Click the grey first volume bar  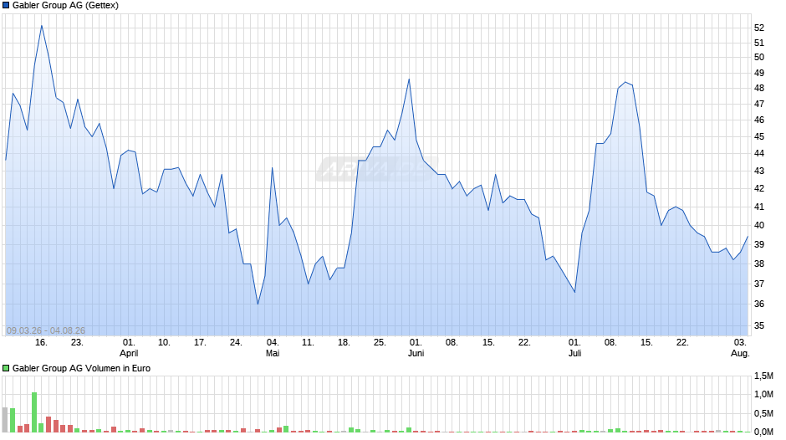[5, 420]
